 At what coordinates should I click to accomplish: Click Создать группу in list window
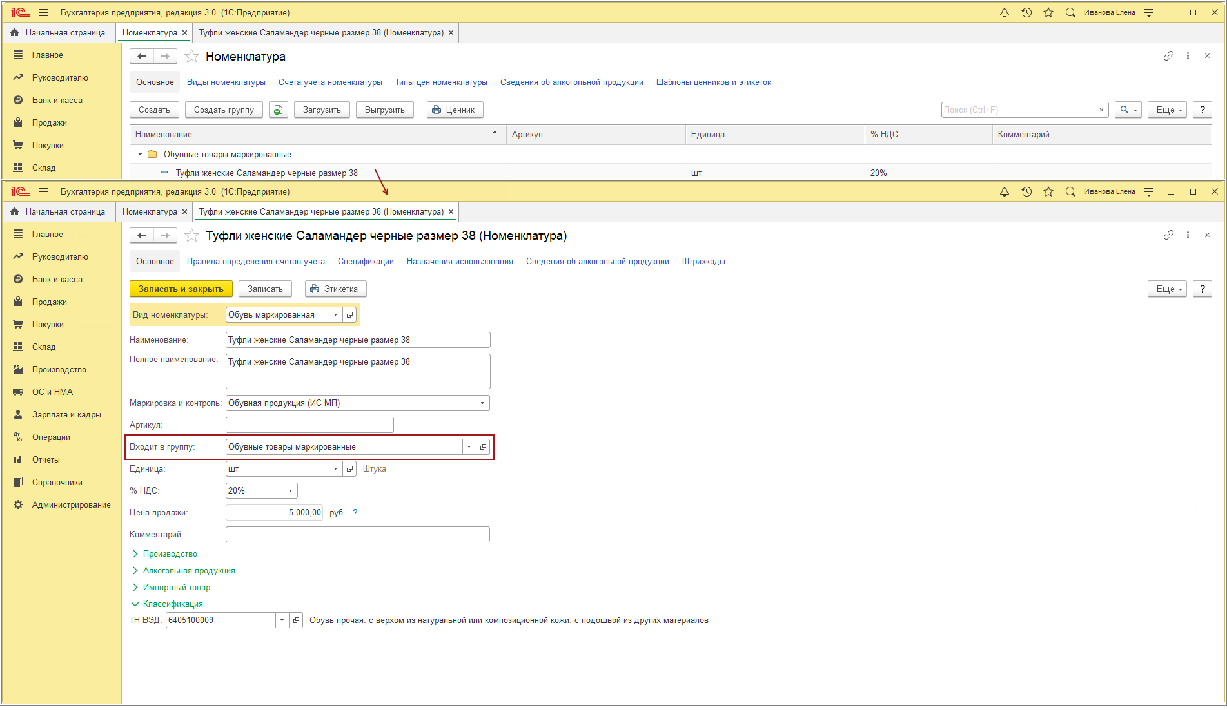[x=224, y=110]
